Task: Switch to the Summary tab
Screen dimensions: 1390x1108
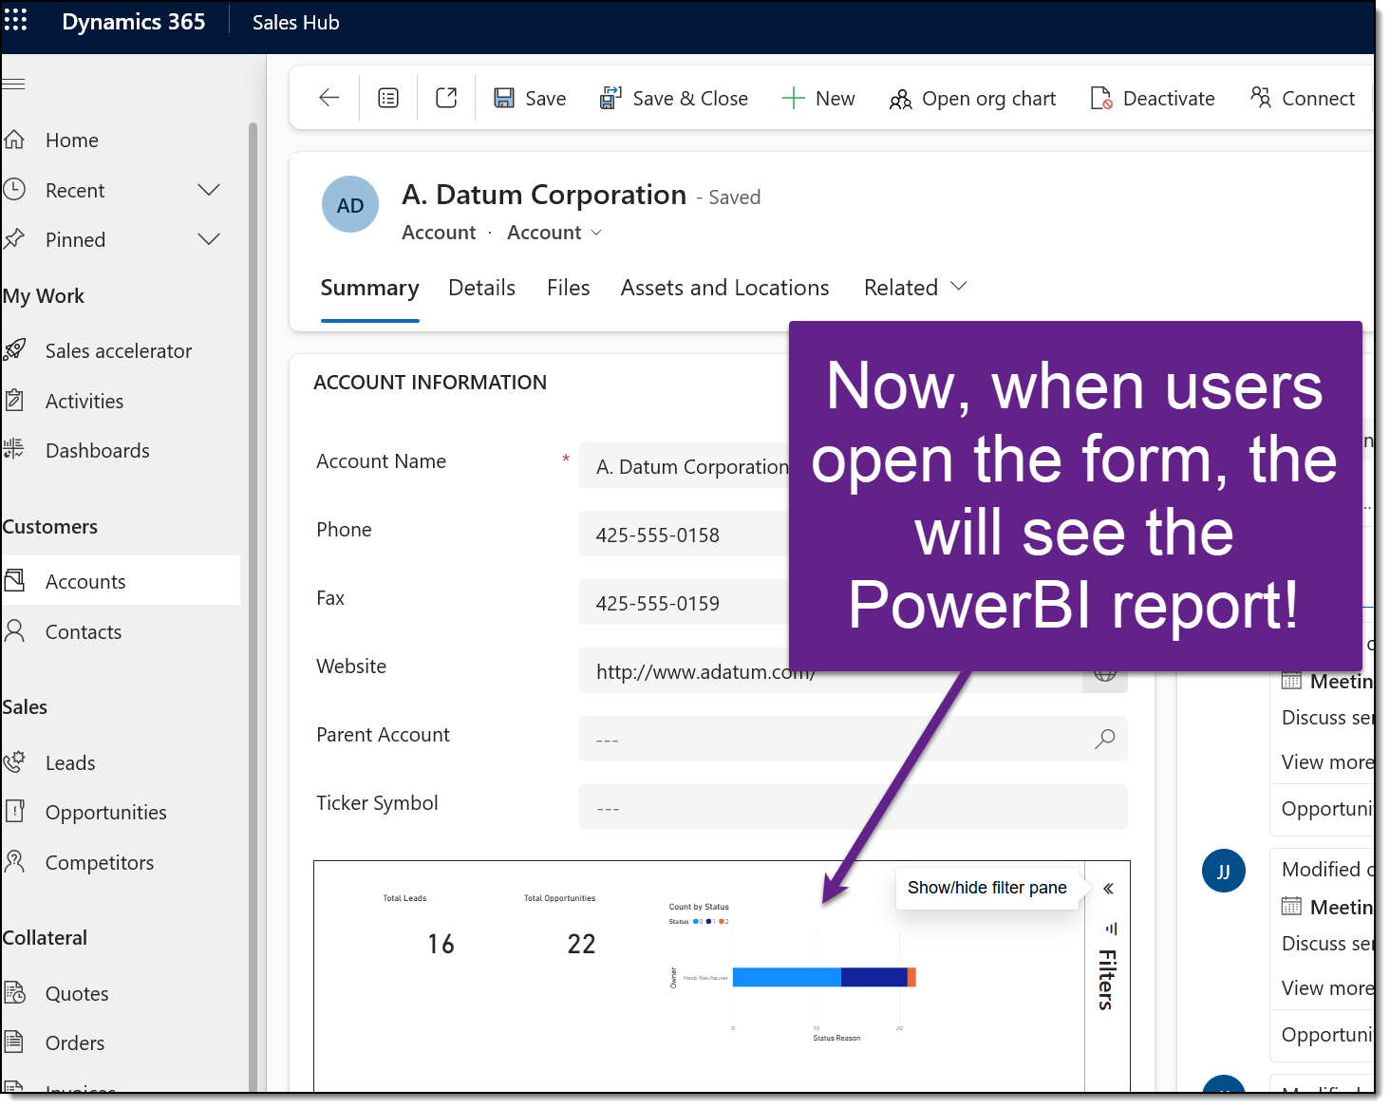Action: (369, 288)
